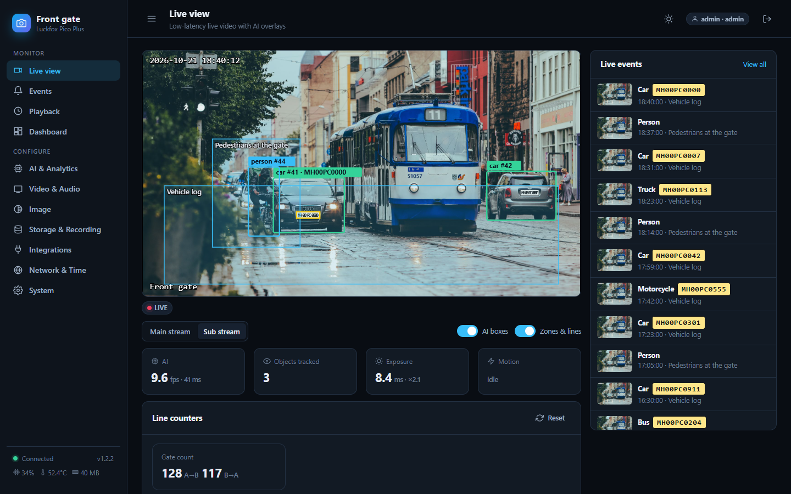Click the Exposure stat card
The height and width of the screenshot is (494, 791).
417,371
